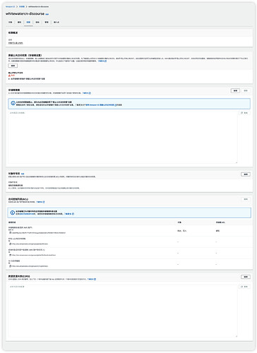The height and width of the screenshot is (353, 257).
Task: Click external-link icon at end of ACL banner
Action: [x=73, y=214]
